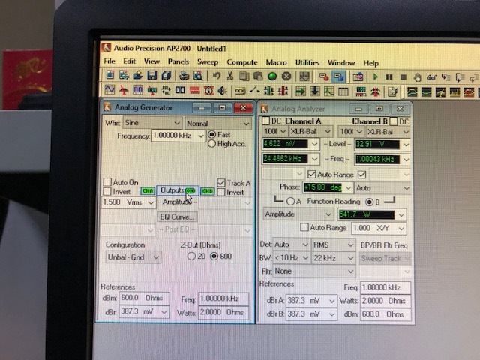This screenshot has height=360, width=480.
Task: Click the gray circled X toolbar icon
Action: (286, 76)
